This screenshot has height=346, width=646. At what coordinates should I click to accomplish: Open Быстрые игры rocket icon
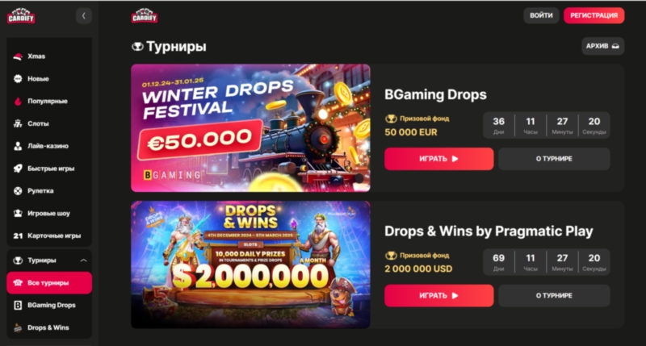18,169
